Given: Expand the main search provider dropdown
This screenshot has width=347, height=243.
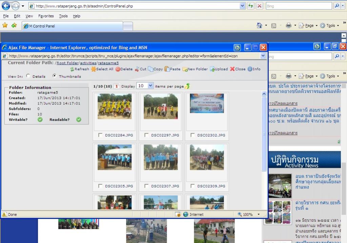Looking at the screenshot, I should (343, 6).
